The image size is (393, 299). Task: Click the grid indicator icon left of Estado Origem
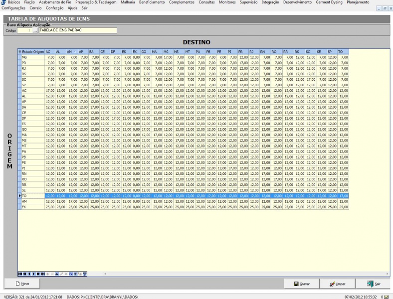(20, 51)
